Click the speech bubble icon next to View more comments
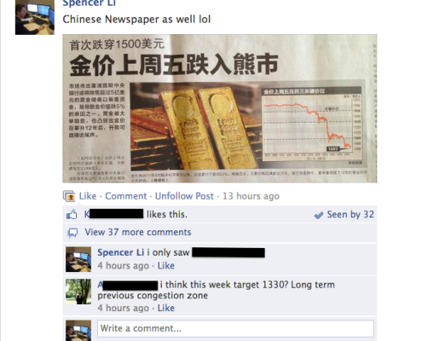422x341 pixels. tap(72, 233)
